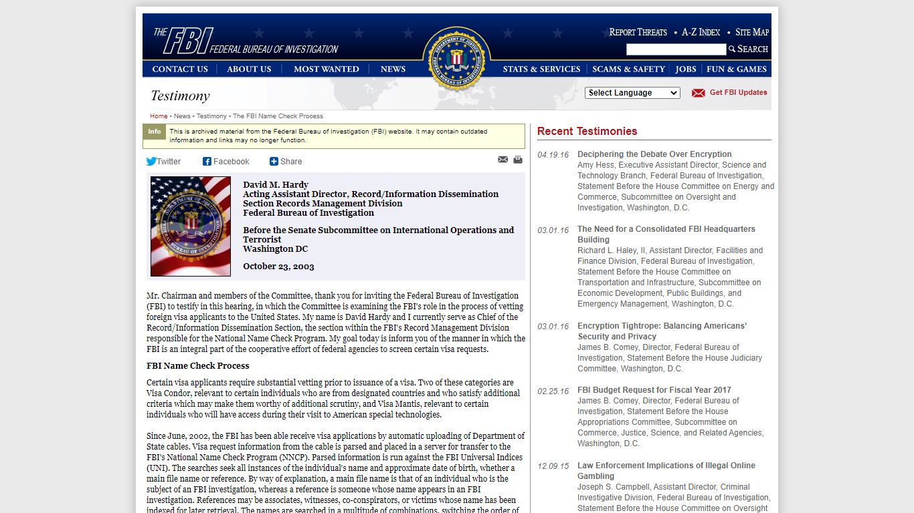The width and height of the screenshot is (914, 513).
Task: Click the 04.19.16 date text
Action: [553, 155]
